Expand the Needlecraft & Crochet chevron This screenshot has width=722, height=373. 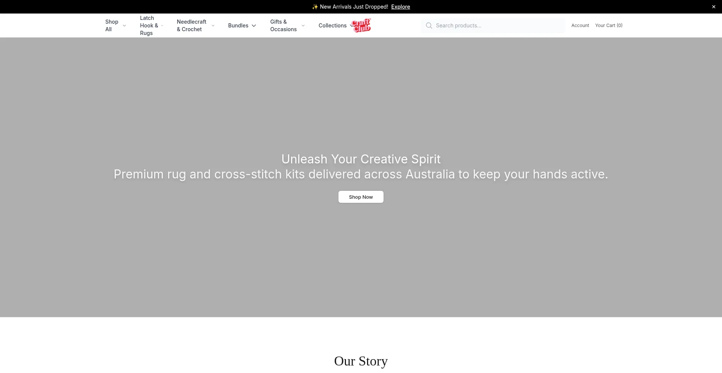[x=213, y=26]
